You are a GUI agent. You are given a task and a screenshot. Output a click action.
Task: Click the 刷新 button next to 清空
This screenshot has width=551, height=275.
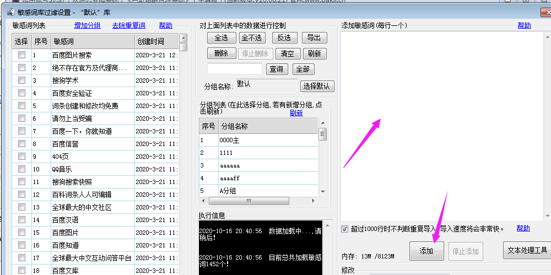pos(315,53)
